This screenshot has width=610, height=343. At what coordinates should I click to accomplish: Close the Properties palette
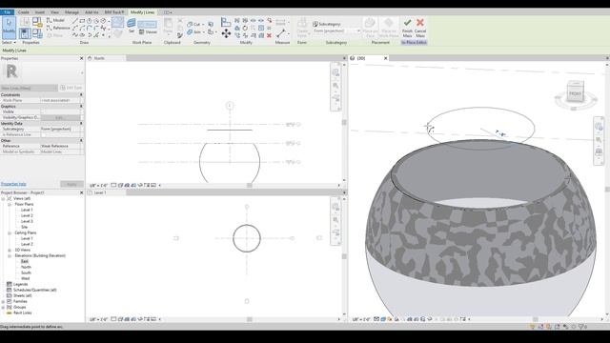click(x=81, y=58)
